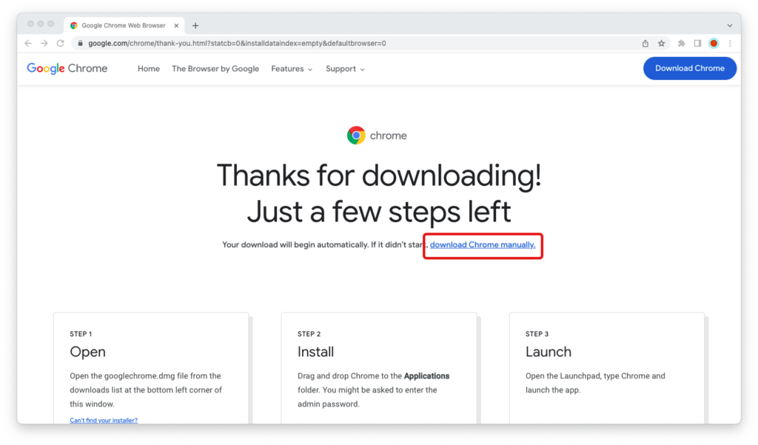Open the Home navigation link
The height and width of the screenshot is (445, 758).
coord(148,69)
